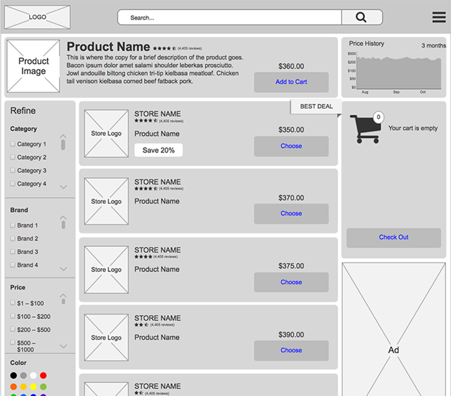This screenshot has height=396, width=451.
Task: Click the cart item count badge
Action: (378, 117)
